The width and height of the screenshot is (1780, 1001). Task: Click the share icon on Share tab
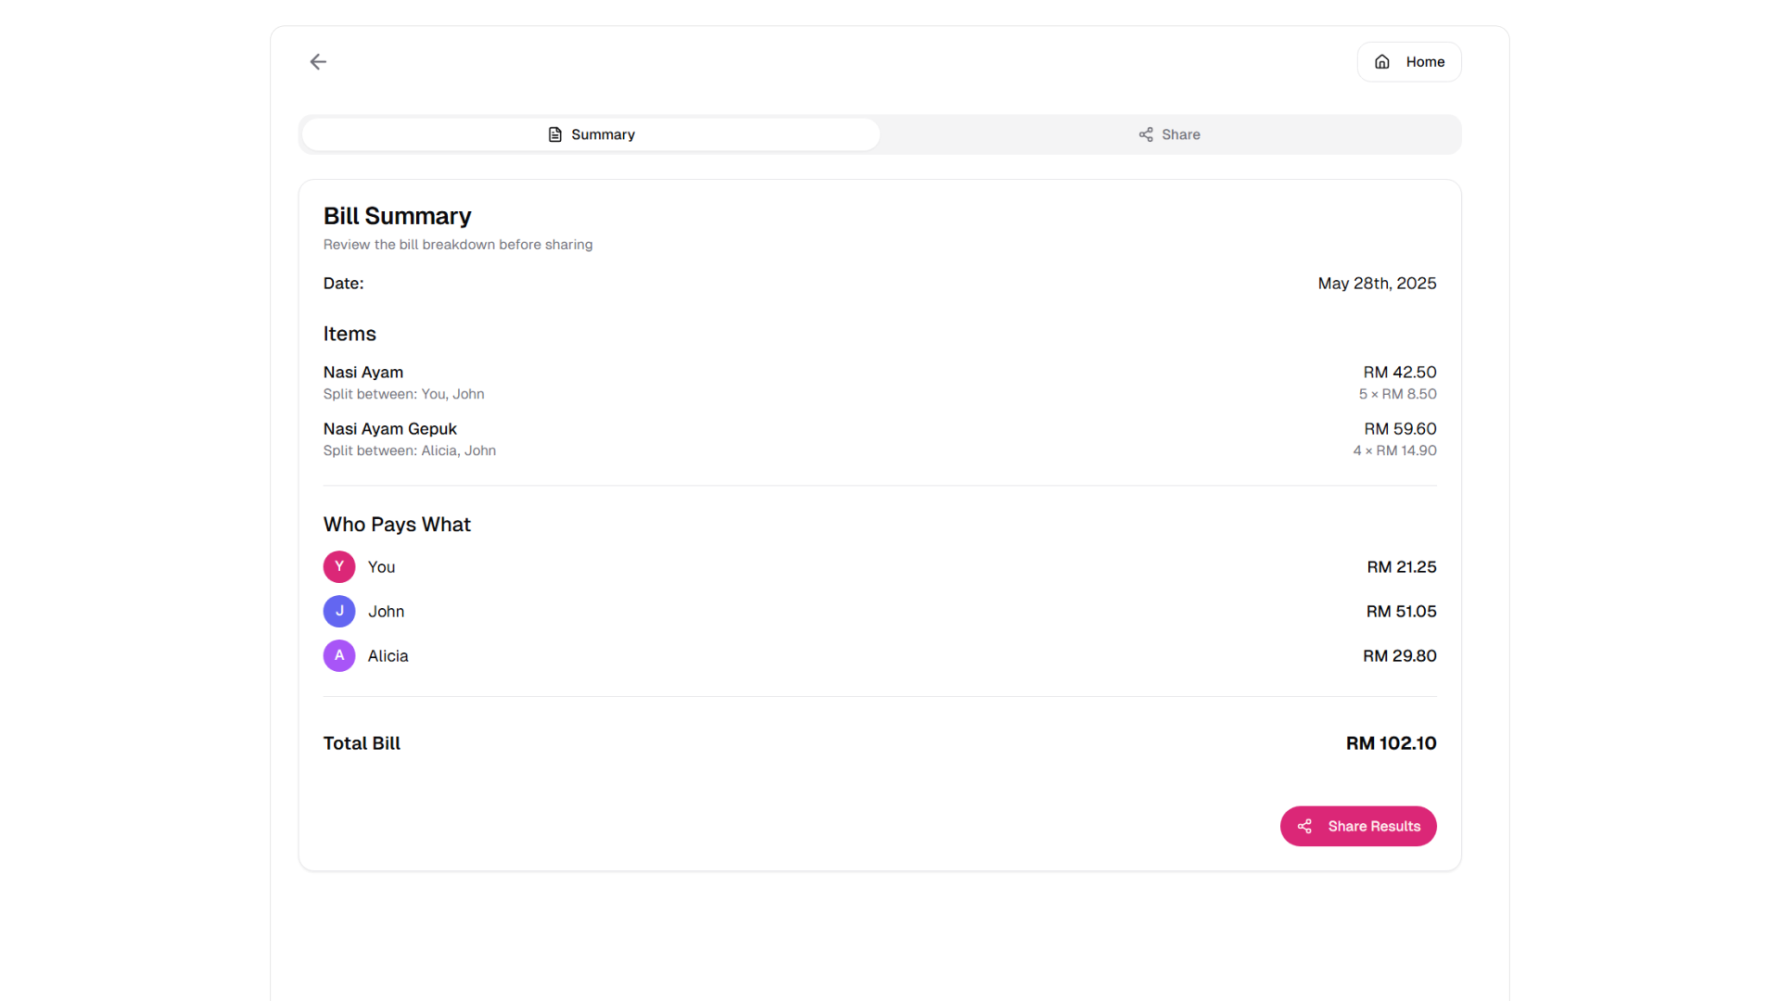click(1146, 134)
